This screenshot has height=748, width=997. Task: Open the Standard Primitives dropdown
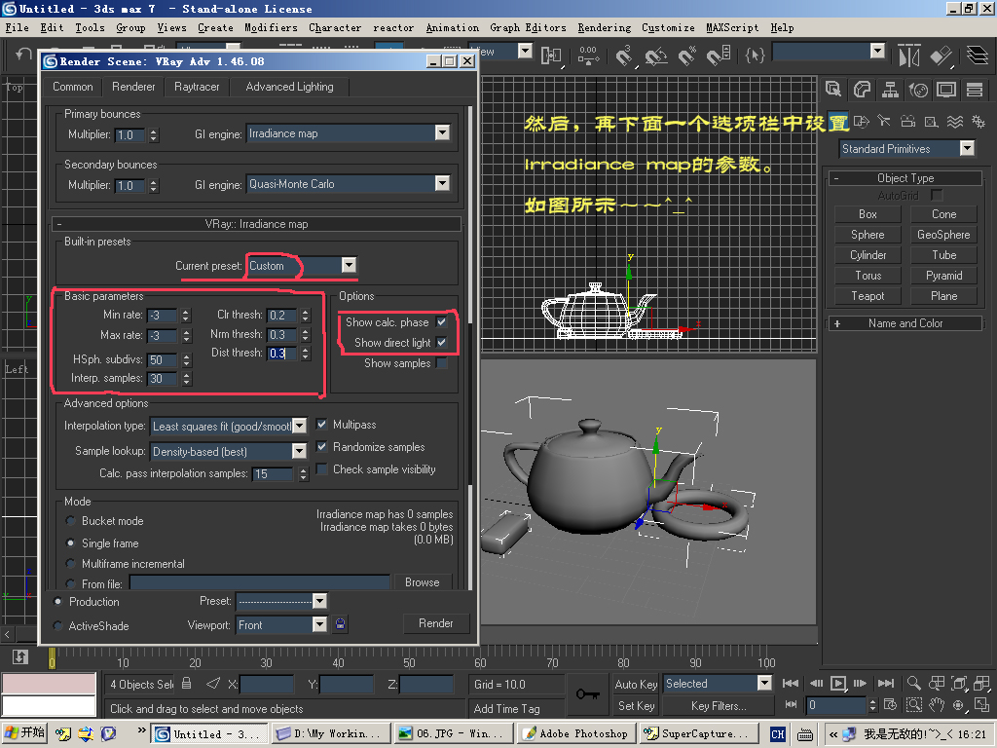click(967, 148)
